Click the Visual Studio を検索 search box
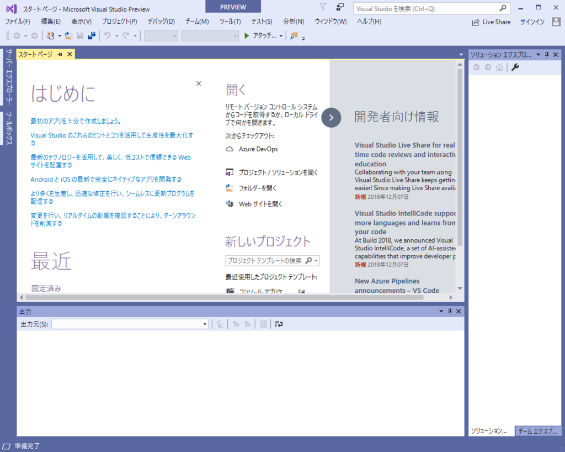 (431, 9)
